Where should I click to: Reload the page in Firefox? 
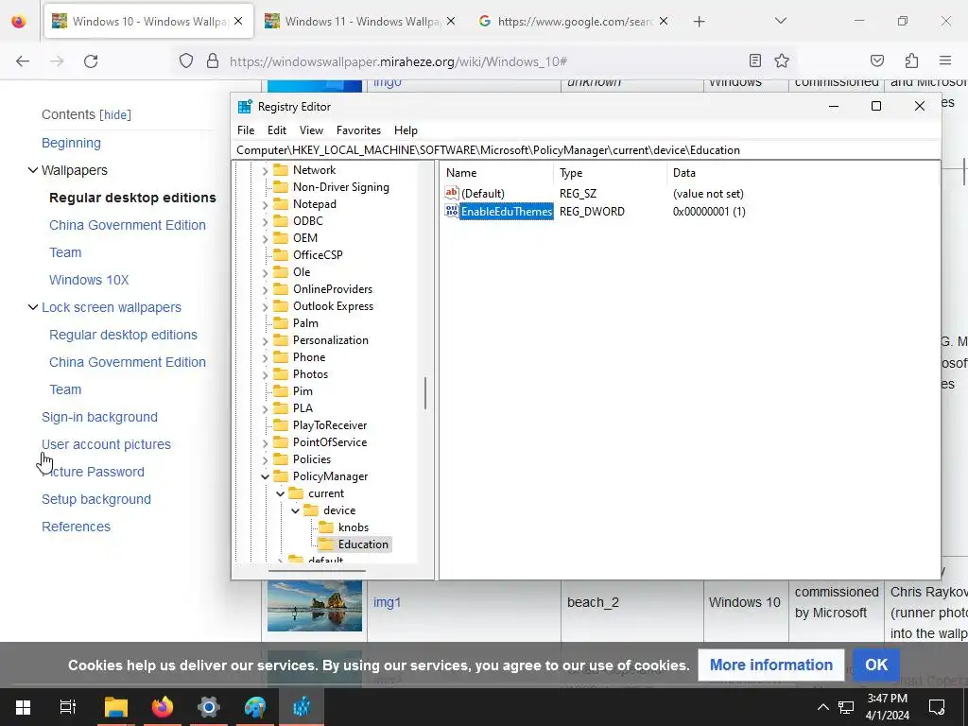(x=91, y=61)
